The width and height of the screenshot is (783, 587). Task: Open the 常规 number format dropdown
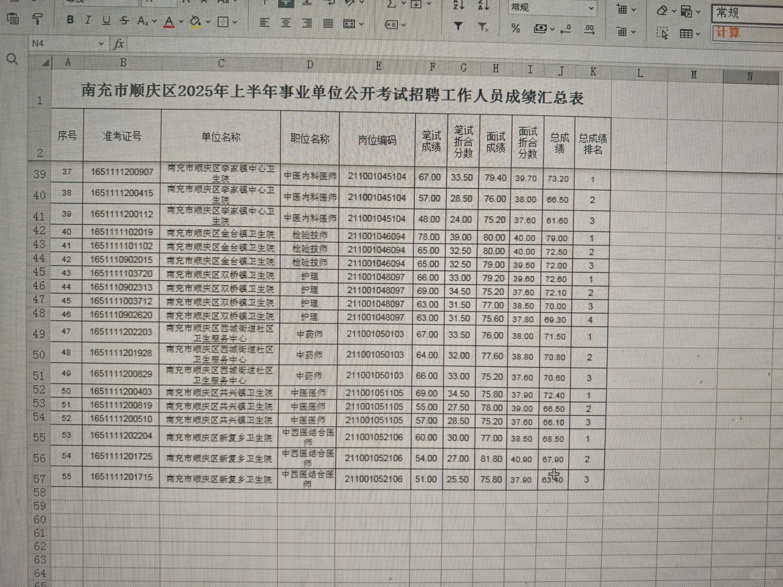coord(593,8)
